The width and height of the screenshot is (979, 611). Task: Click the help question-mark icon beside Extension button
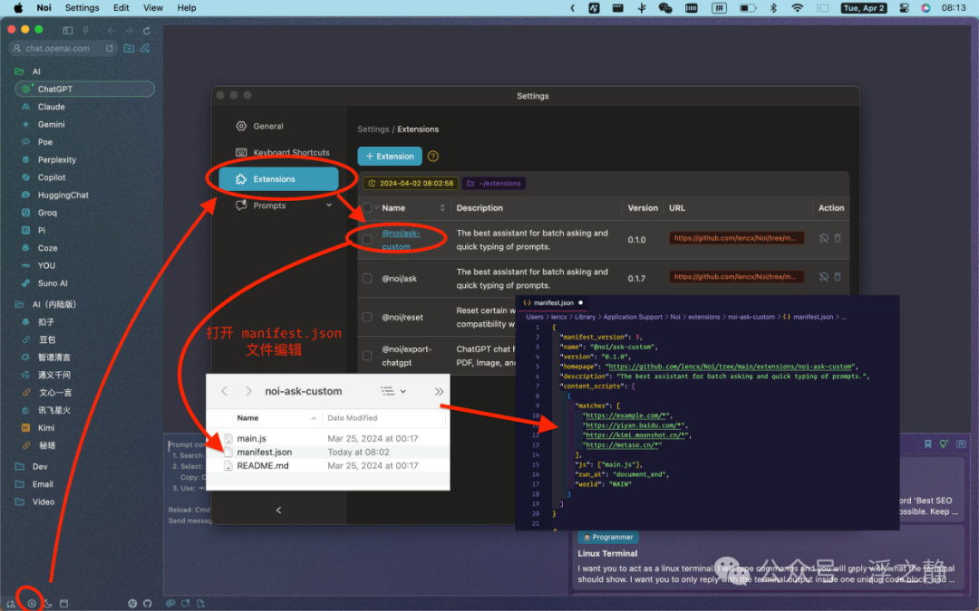432,156
